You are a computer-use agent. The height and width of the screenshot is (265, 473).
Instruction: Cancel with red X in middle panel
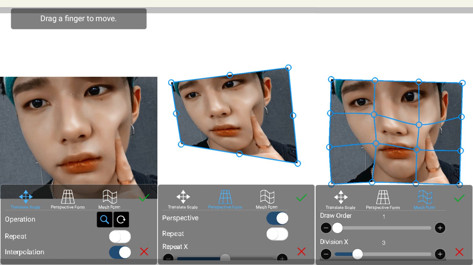click(302, 251)
